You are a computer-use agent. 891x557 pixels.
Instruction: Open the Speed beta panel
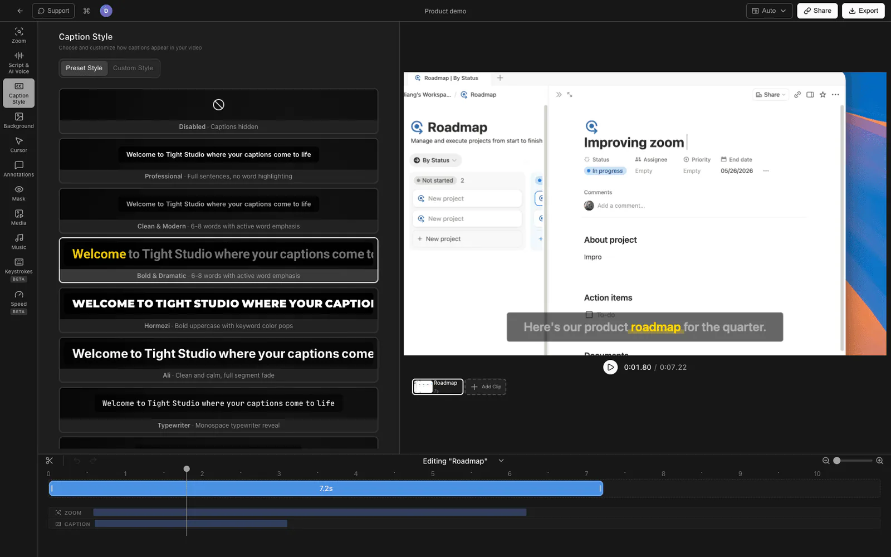[x=19, y=301]
